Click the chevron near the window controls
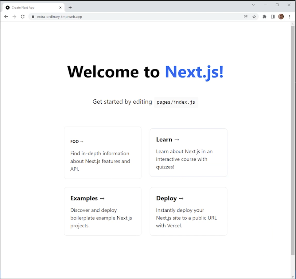Viewport: 296px width, 279px height. [x=253, y=5]
